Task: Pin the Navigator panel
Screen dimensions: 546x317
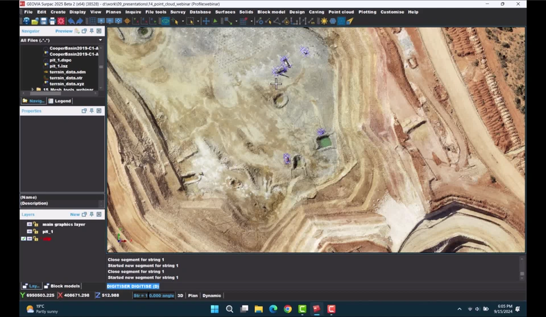Action: coord(92,31)
